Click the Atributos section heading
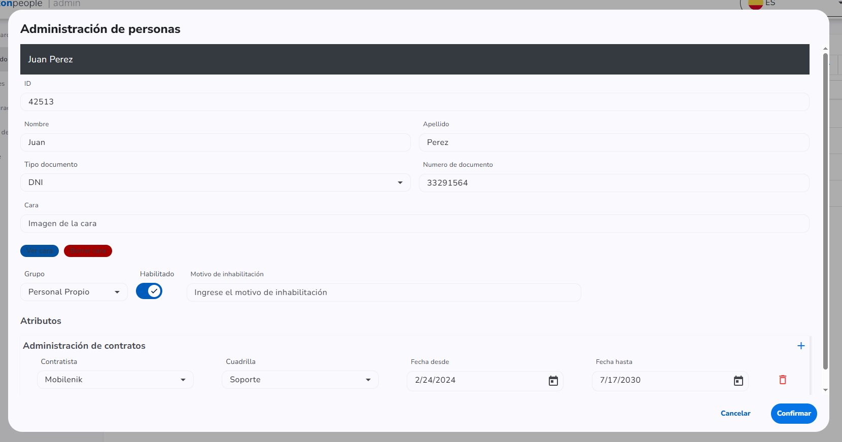The height and width of the screenshot is (442, 842). [x=41, y=321]
